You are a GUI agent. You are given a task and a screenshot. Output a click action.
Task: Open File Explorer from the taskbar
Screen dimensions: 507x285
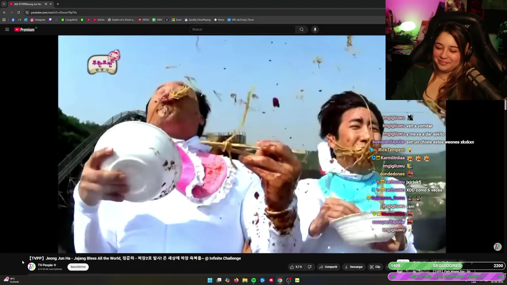click(245, 280)
